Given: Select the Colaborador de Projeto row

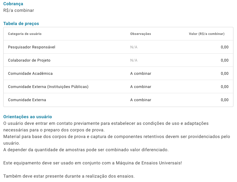Looking at the screenshot, I should (x=118, y=60).
